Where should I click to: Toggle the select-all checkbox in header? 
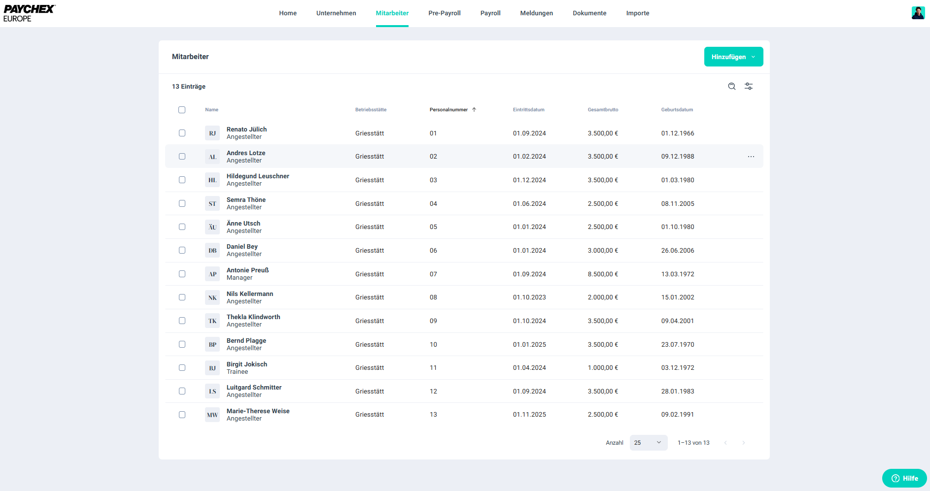[x=182, y=110]
